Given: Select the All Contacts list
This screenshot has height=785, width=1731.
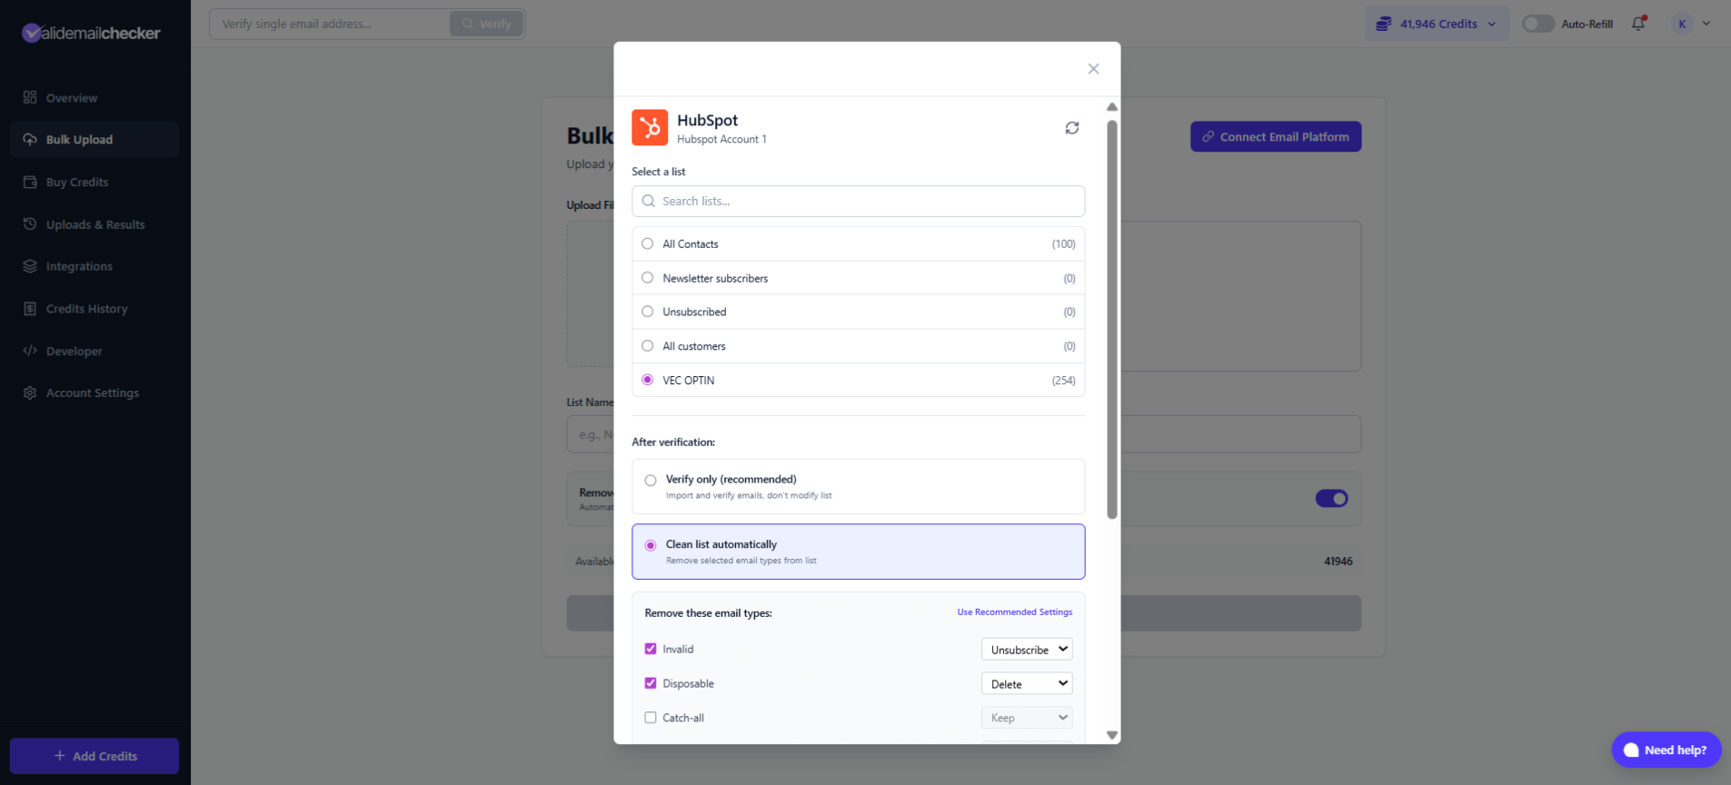Looking at the screenshot, I should (859, 243).
